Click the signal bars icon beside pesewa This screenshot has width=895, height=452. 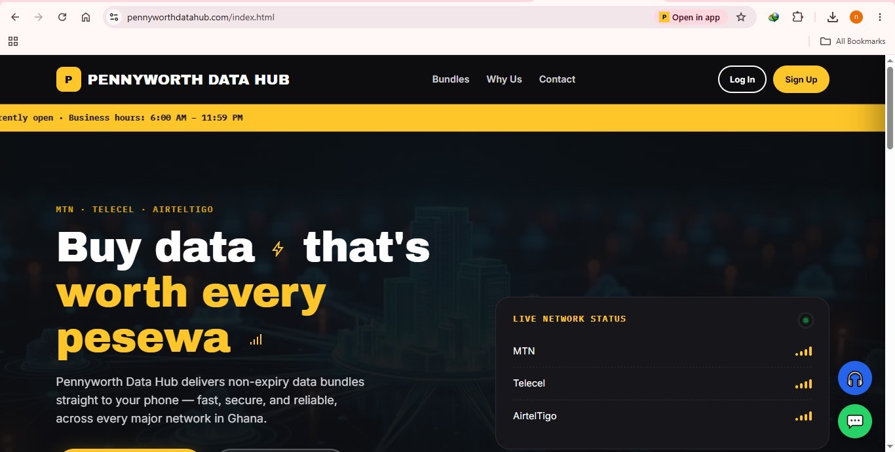256,339
